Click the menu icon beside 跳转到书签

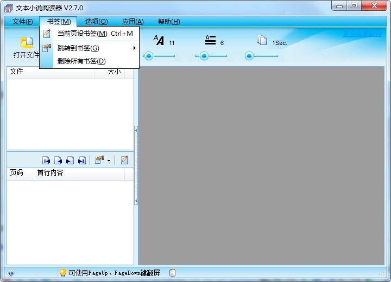pyautogui.click(x=47, y=48)
